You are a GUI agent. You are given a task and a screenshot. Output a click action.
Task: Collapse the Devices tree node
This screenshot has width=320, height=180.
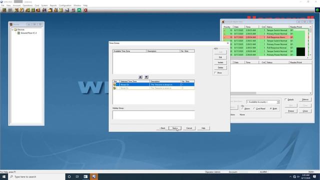pyautogui.click(x=12, y=29)
